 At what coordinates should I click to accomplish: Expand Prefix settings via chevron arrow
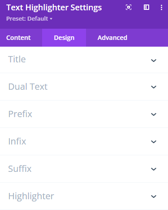point(154,114)
